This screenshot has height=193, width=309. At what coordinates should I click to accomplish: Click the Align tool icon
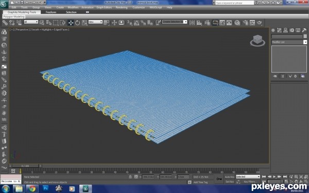click(199, 23)
